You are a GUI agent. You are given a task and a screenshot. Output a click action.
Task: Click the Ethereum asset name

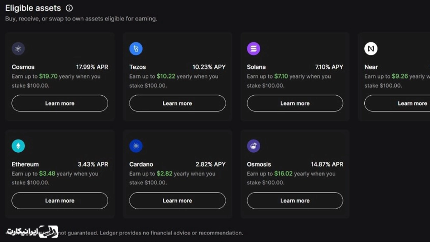click(x=25, y=164)
